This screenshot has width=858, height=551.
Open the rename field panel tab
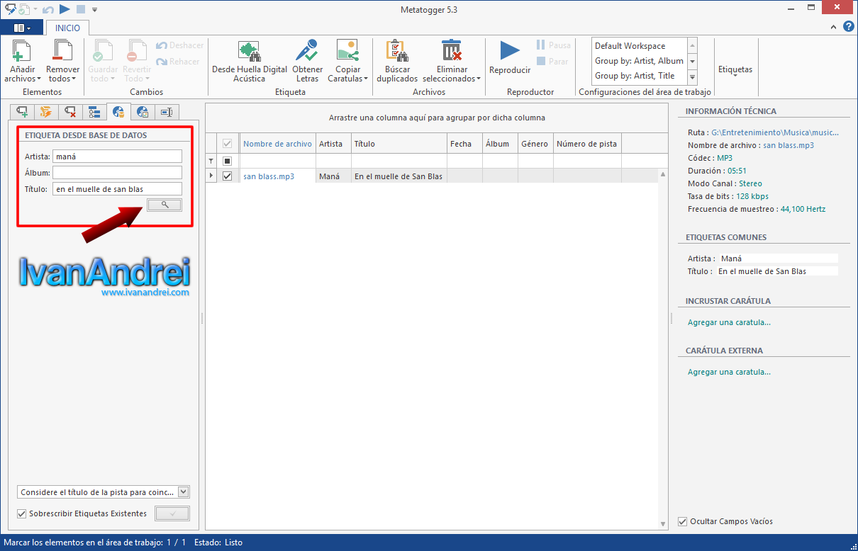(167, 112)
